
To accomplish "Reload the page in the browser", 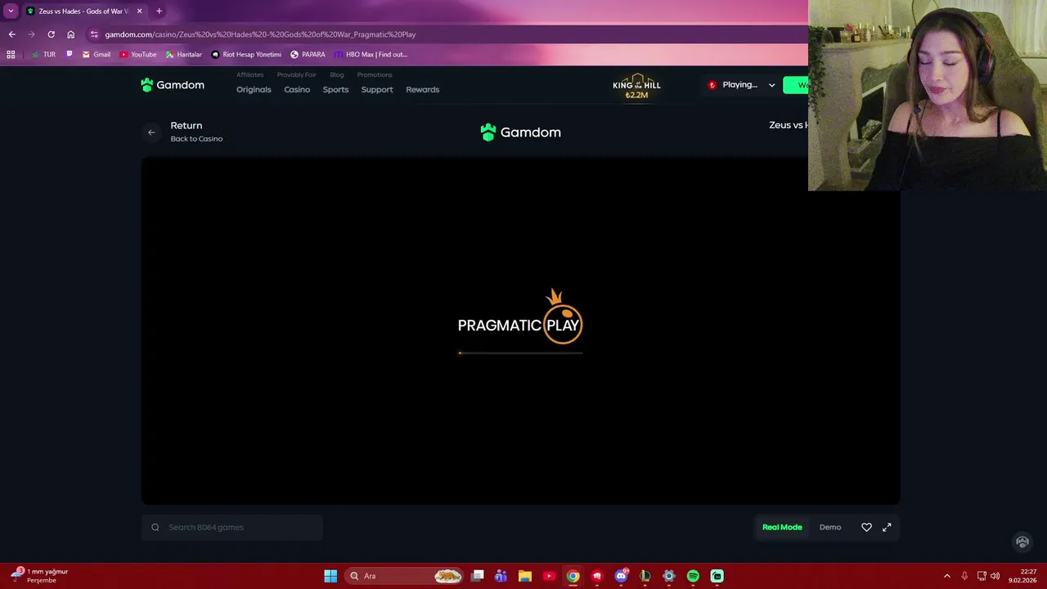I will pyautogui.click(x=51, y=34).
